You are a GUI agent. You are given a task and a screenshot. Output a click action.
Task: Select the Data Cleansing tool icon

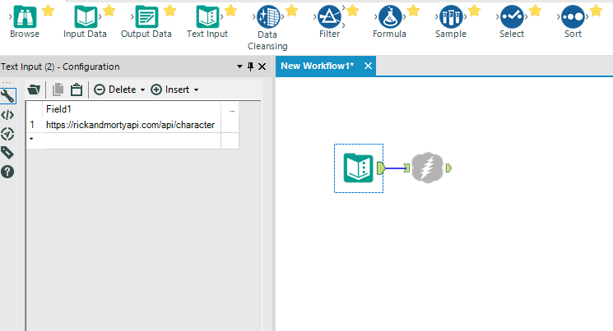click(x=268, y=16)
